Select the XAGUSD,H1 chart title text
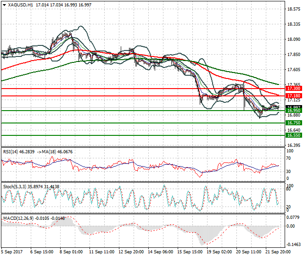The height and width of the screenshot is (257, 303). pos(20,5)
